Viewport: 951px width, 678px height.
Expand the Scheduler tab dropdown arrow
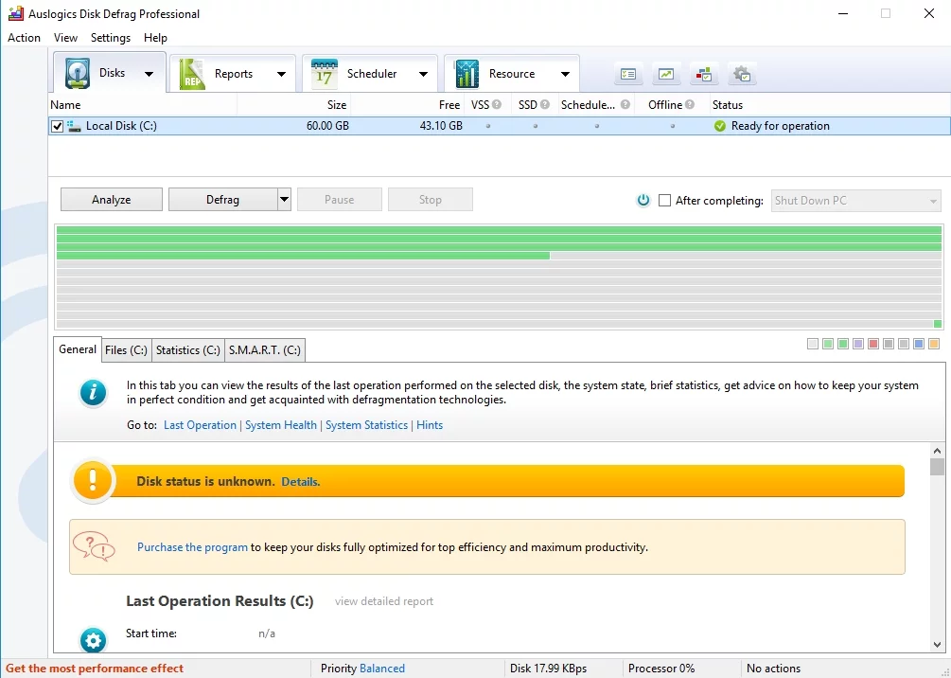coord(423,75)
